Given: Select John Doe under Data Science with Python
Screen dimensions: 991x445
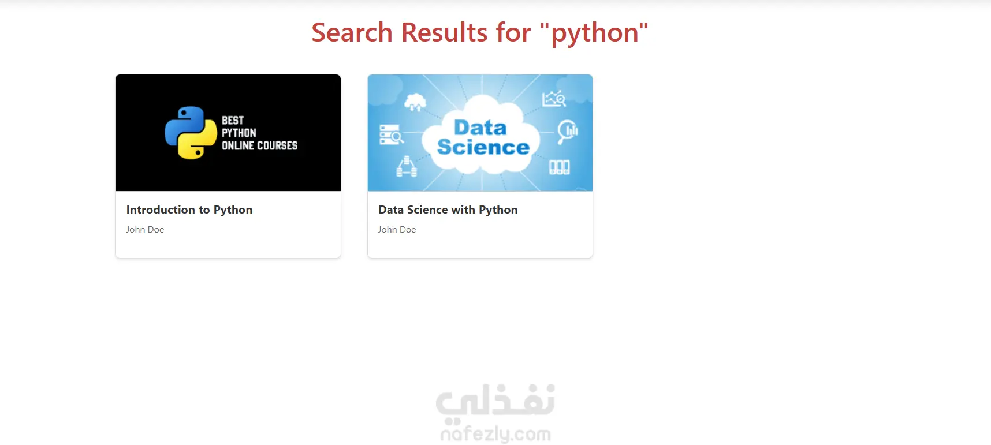Looking at the screenshot, I should [397, 229].
